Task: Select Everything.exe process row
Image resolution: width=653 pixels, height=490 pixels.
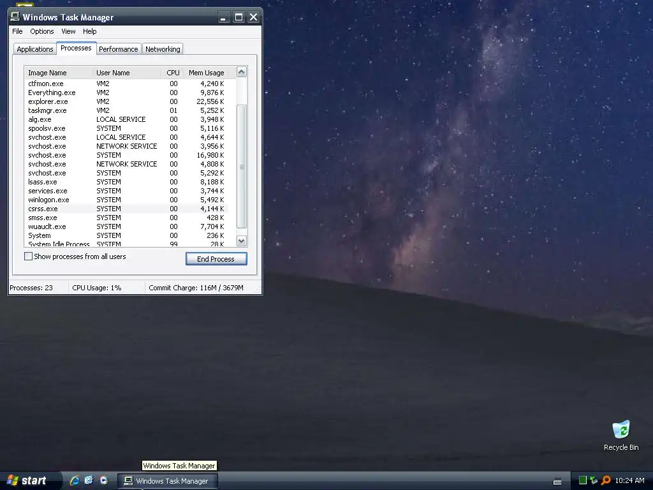Action: (126, 93)
